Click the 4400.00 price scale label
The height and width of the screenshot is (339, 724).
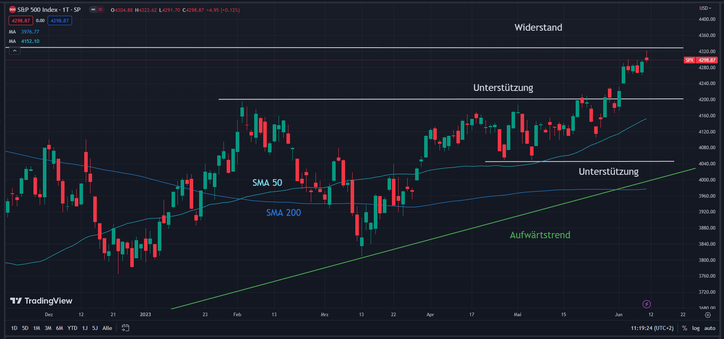click(707, 19)
